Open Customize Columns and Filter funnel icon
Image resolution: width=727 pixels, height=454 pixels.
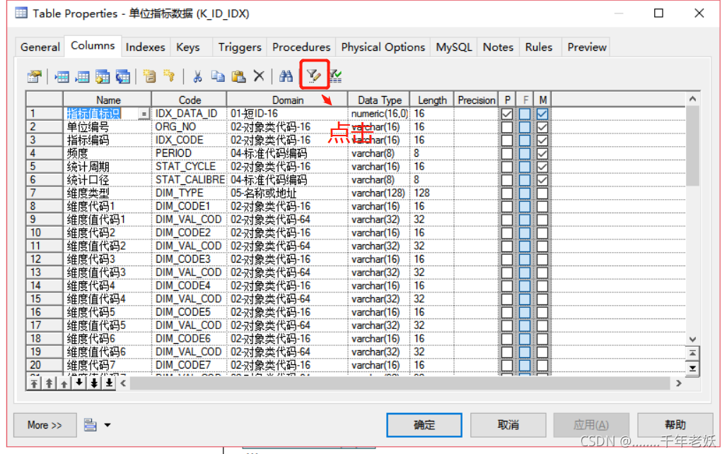coord(314,75)
